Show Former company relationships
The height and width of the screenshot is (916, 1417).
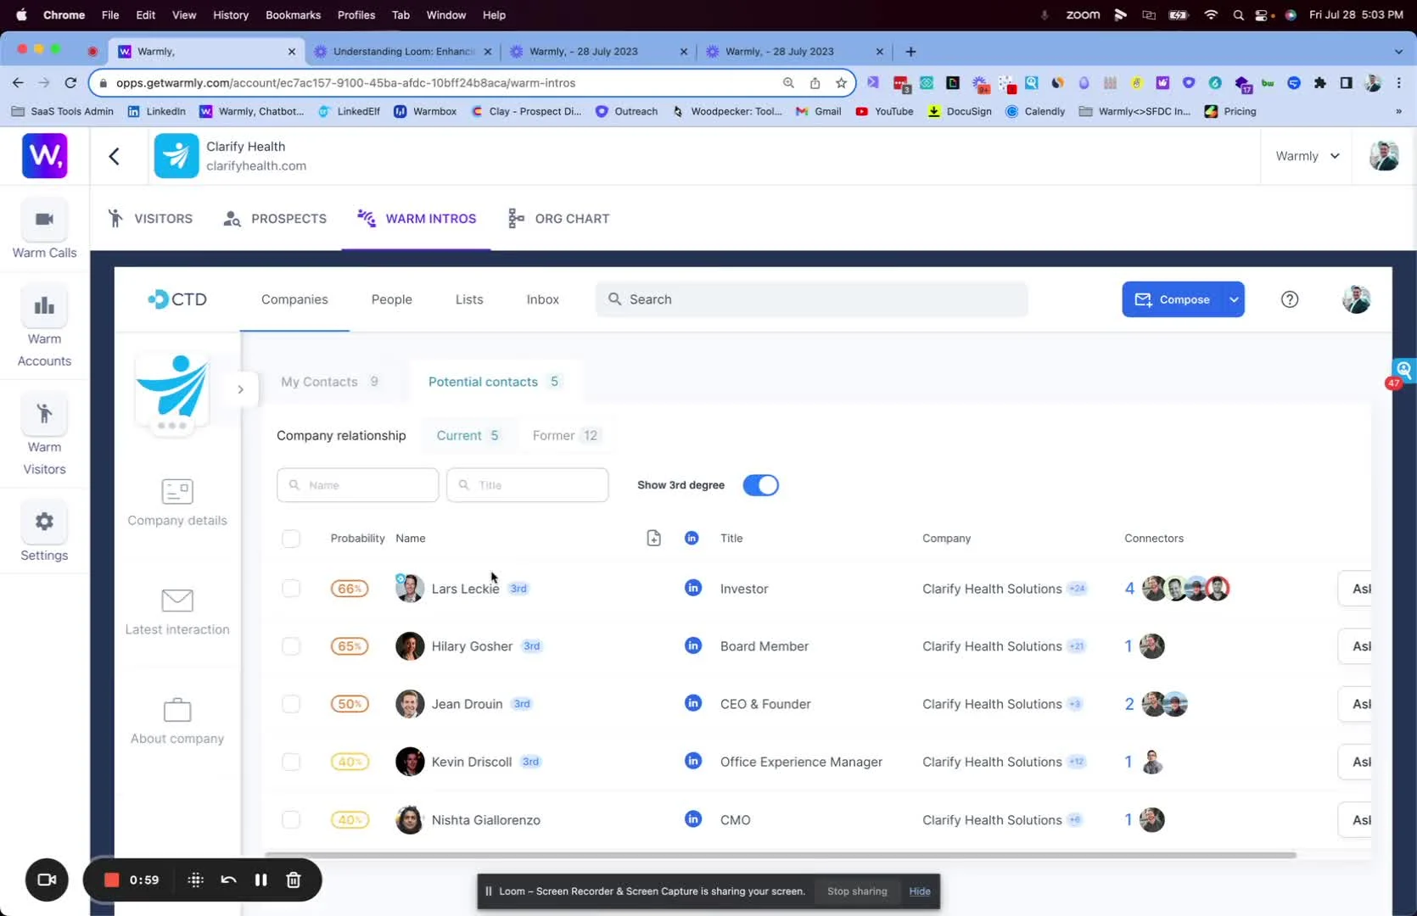(566, 435)
